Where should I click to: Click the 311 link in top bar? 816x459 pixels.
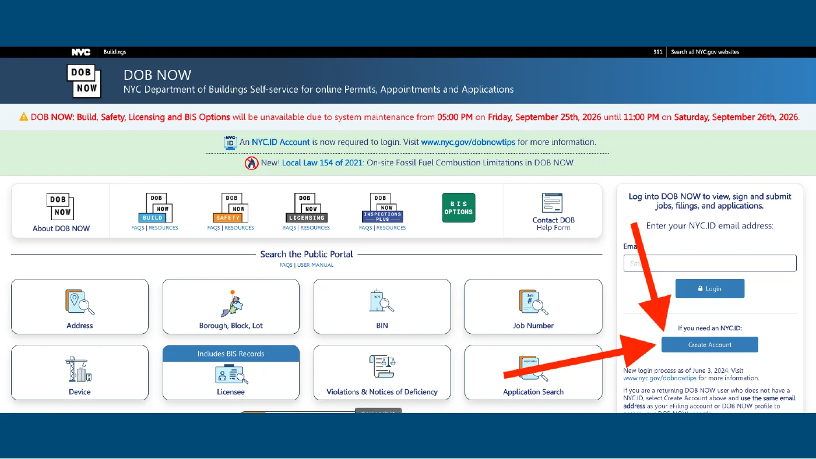pos(657,52)
